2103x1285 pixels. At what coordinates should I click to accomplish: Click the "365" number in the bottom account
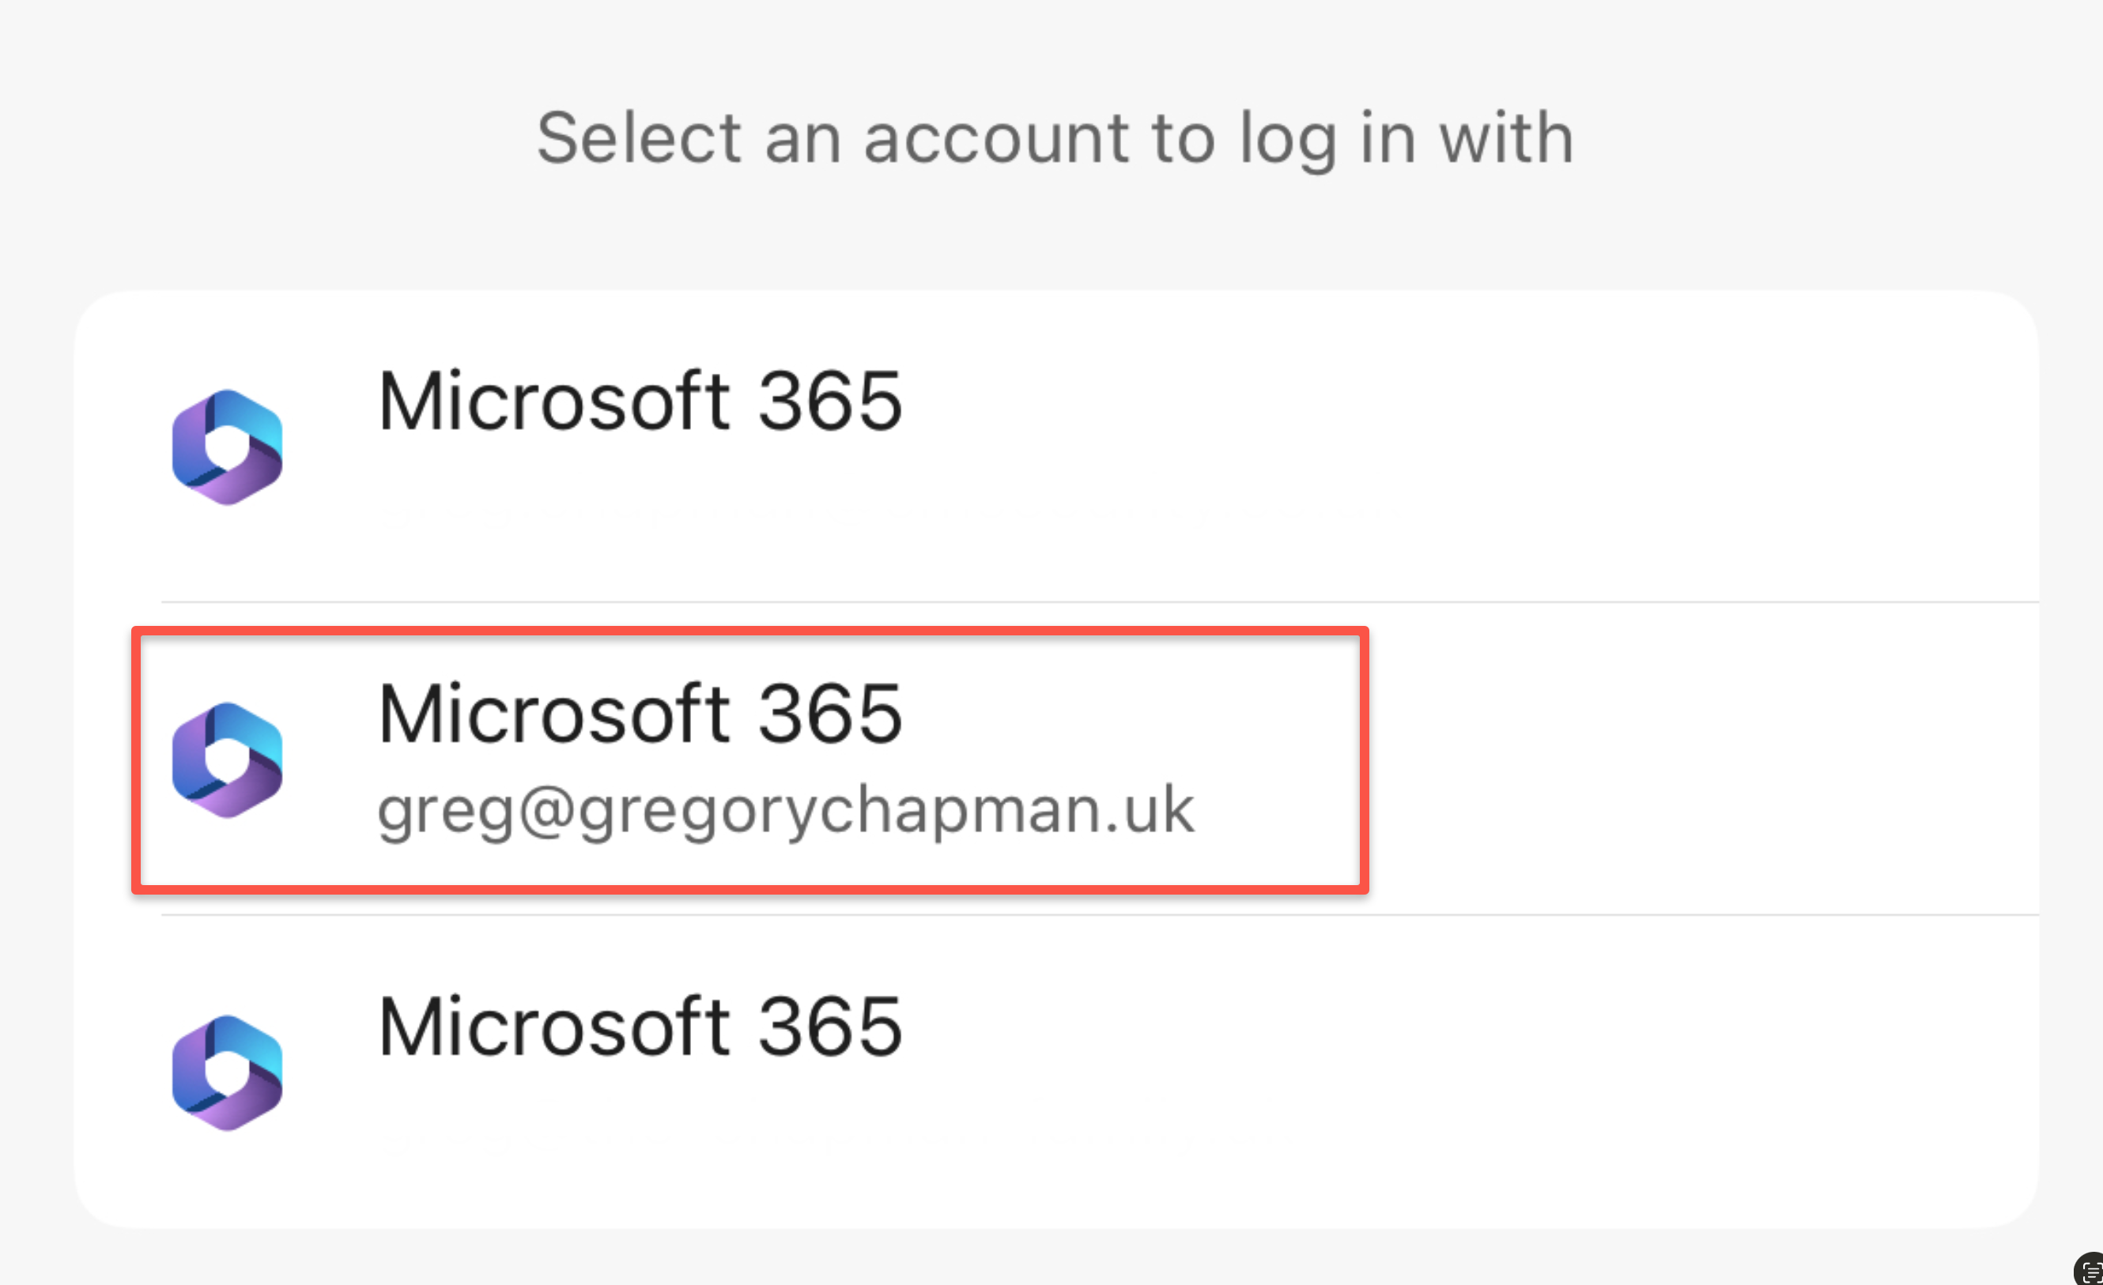point(829,1027)
